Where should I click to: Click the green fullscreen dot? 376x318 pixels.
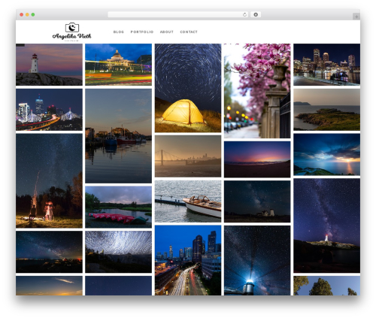[x=33, y=15]
